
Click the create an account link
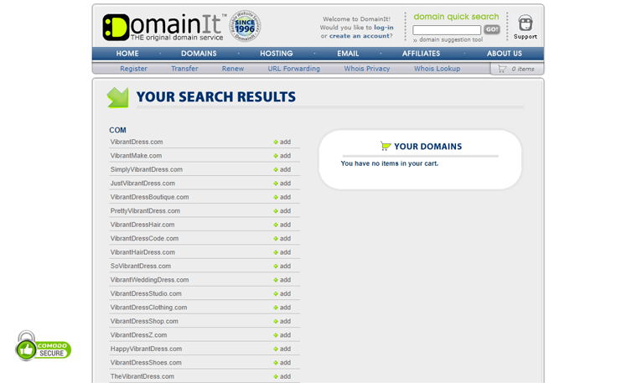360,36
